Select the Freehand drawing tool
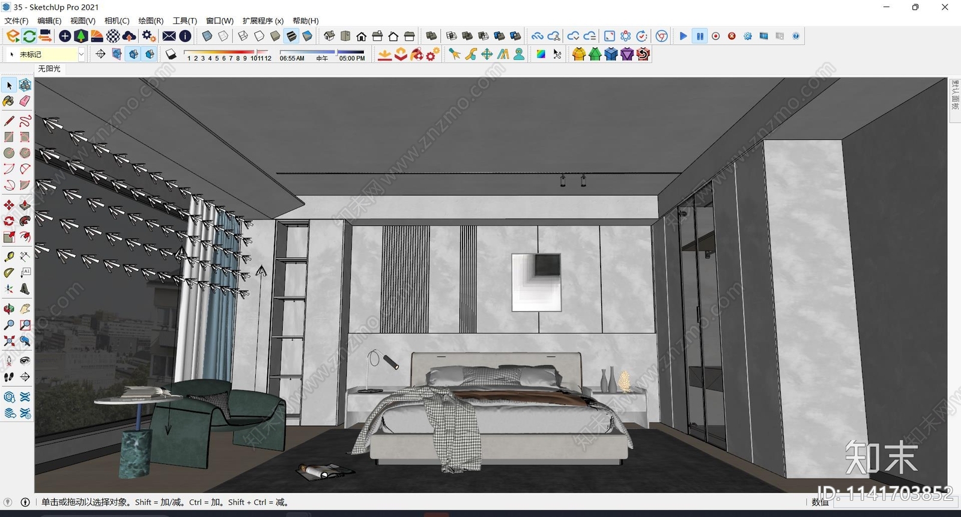The height and width of the screenshot is (517, 961). point(25,121)
